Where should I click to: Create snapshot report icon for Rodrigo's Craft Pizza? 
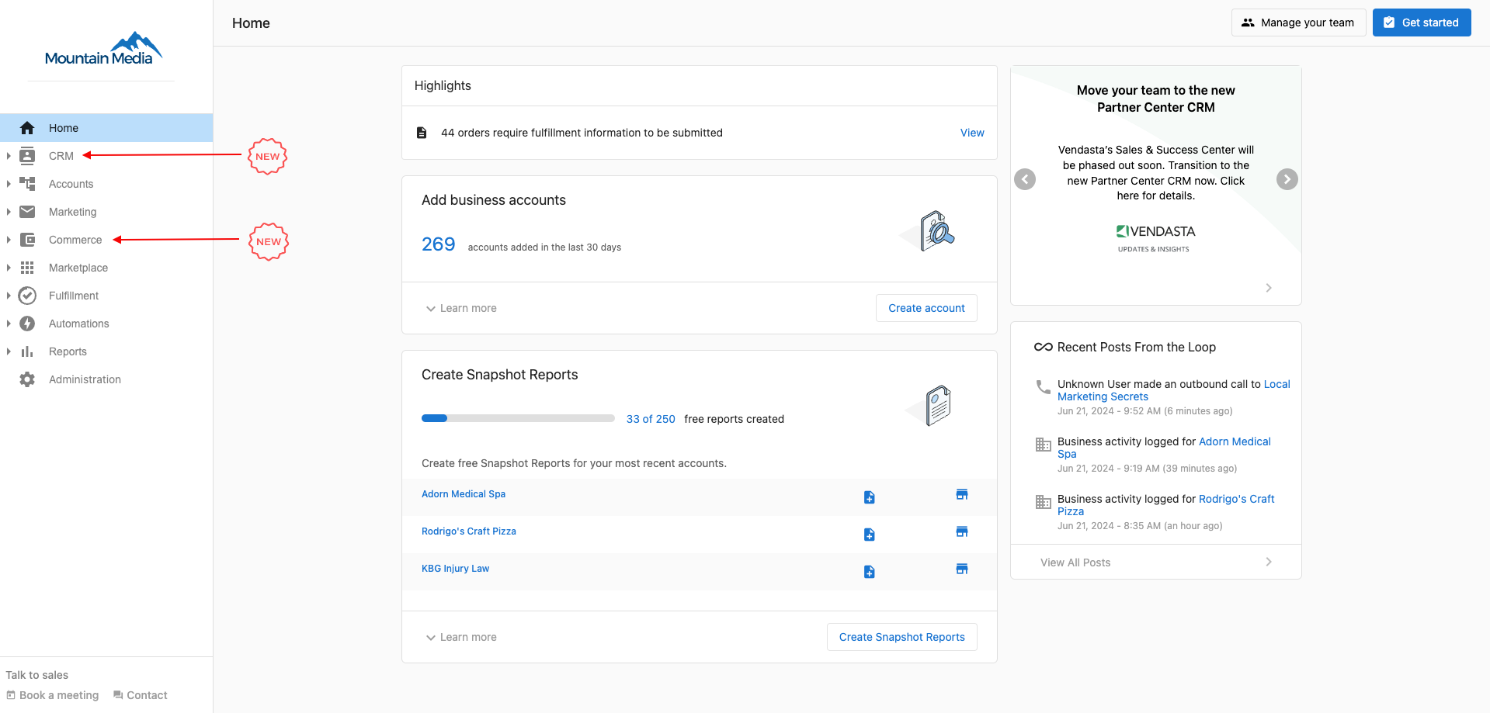pos(870,535)
